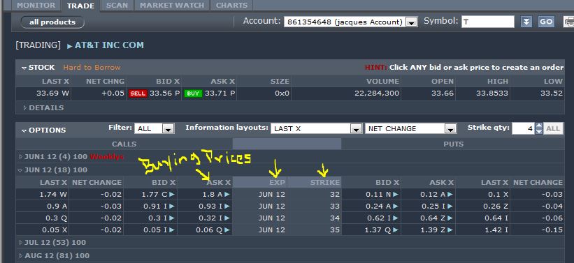Click arrow beside put ask 0.12 A
Viewport: 574px width, 263px height.
tap(450, 195)
